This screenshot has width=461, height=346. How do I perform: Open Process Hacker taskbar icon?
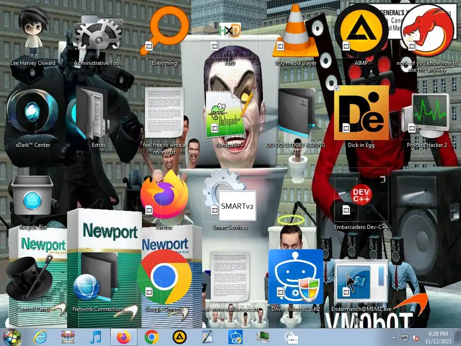263,337
